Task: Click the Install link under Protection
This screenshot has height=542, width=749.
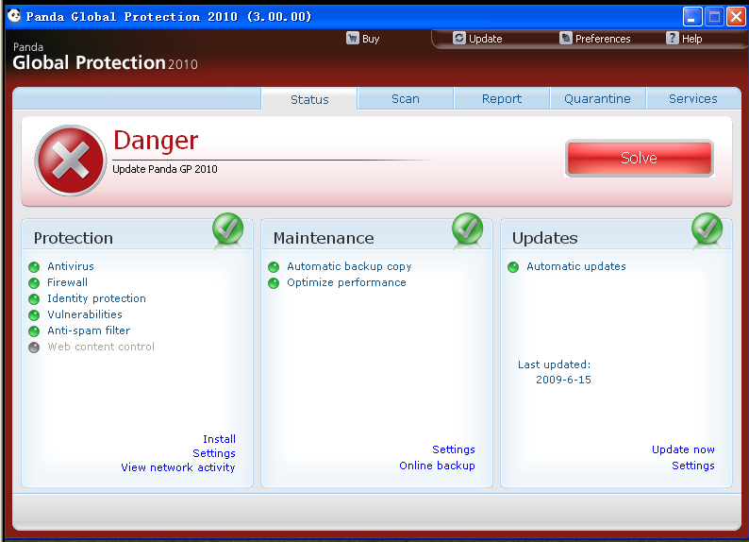Action: coord(219,439)
